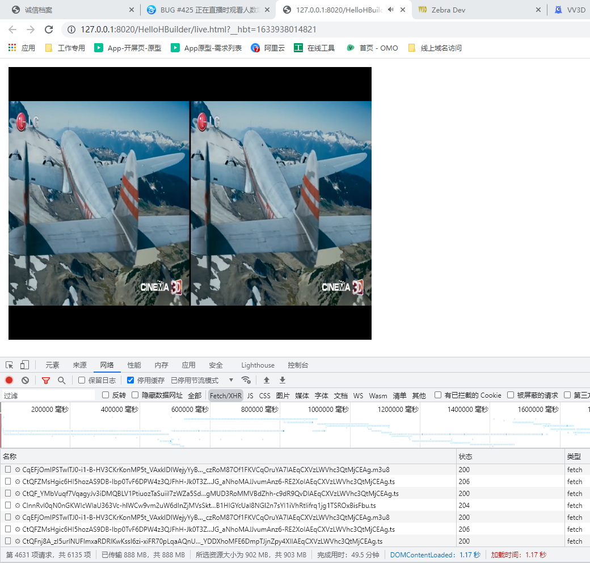The height and width of the screenshot is (563, 590).
Task: Toggle the red filter funnel icon
Action: pyautogui.click(x=46, y=380)
